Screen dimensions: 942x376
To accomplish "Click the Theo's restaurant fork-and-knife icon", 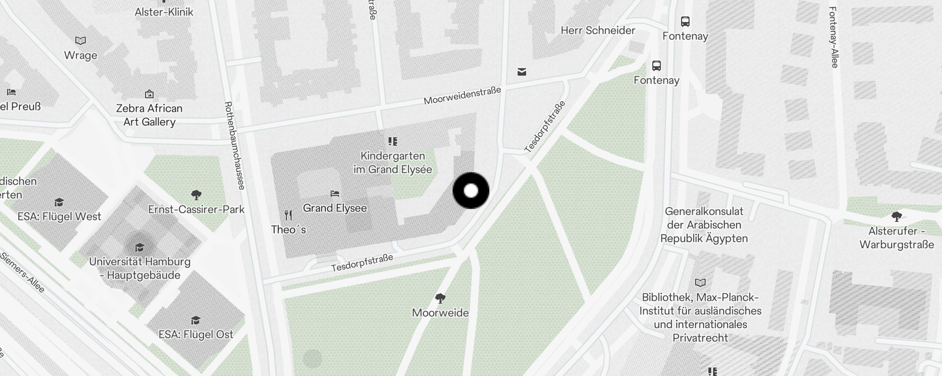I will (x=288, y=215).
